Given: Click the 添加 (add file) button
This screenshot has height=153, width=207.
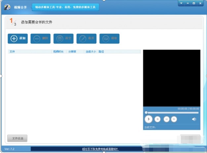Looking at the screenshot, I should 18,39.
